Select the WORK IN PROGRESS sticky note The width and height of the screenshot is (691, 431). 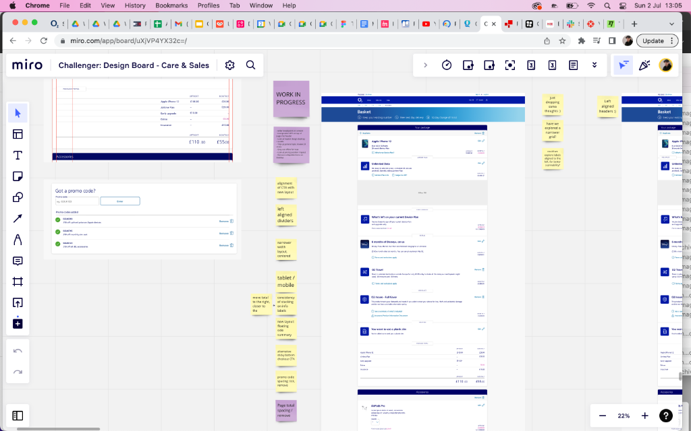(291, 98)
